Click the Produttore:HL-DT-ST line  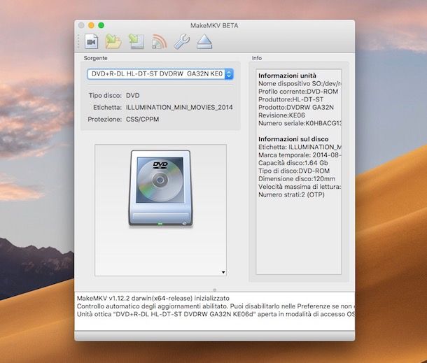click(x=290, y=99)
